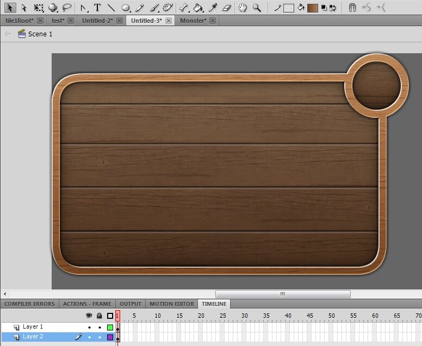Activate the Zoom magnifier tool
Image resolution: width=422 pixels, height=346 pixels.
tap(256, 8)
